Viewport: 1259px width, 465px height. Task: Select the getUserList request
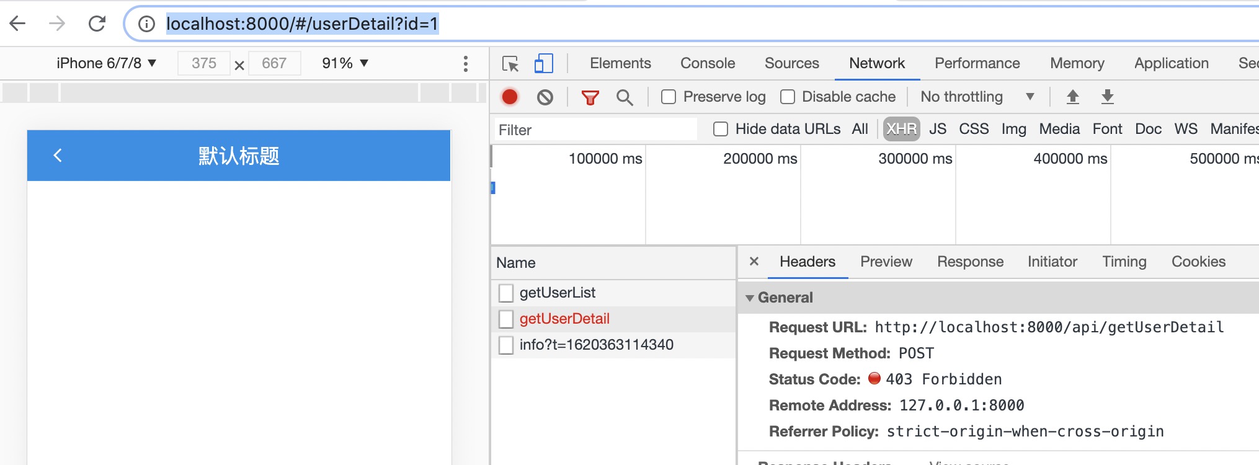click(613, 293)
